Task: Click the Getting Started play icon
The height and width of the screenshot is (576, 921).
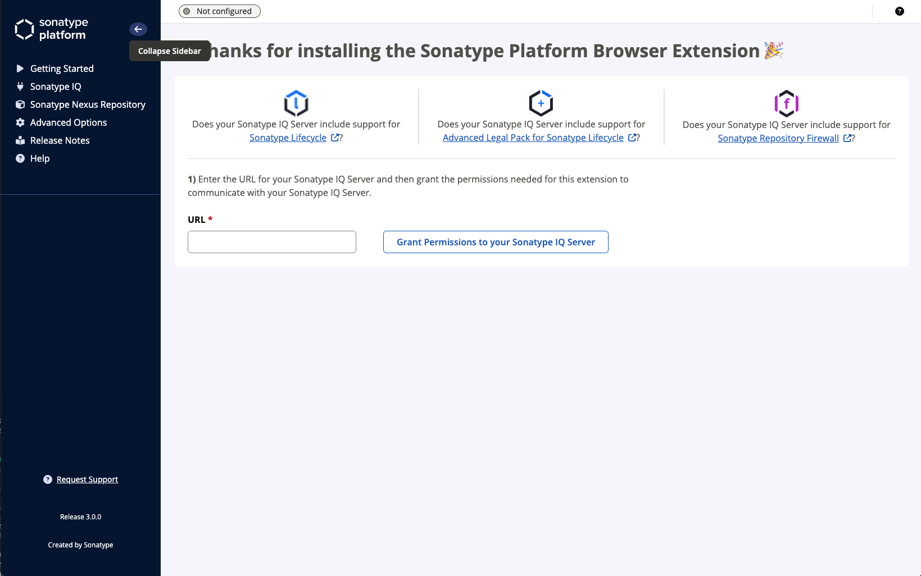Action: click(x=20, y=68)
